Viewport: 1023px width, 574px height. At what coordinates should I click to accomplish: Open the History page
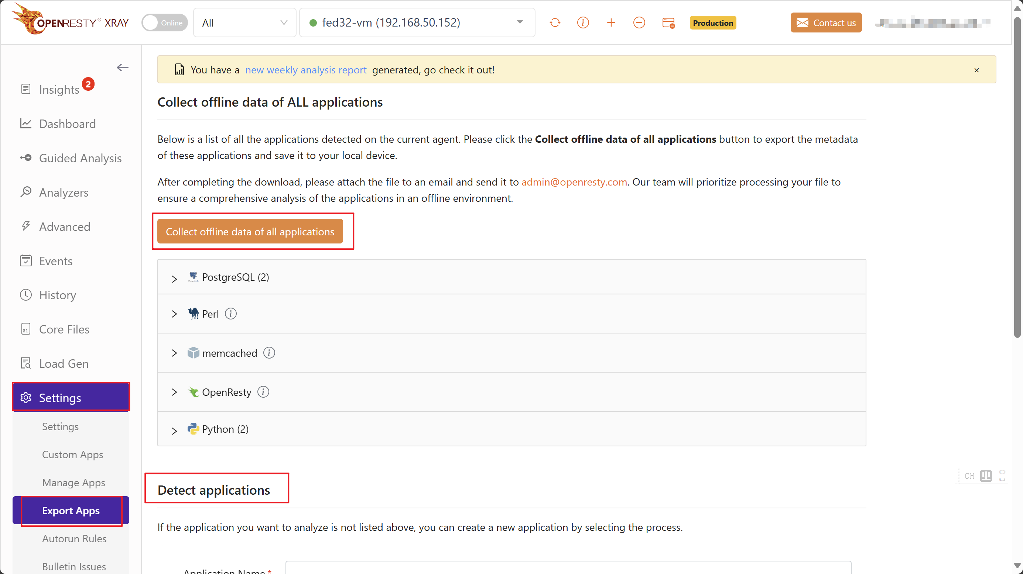(57, 295)
